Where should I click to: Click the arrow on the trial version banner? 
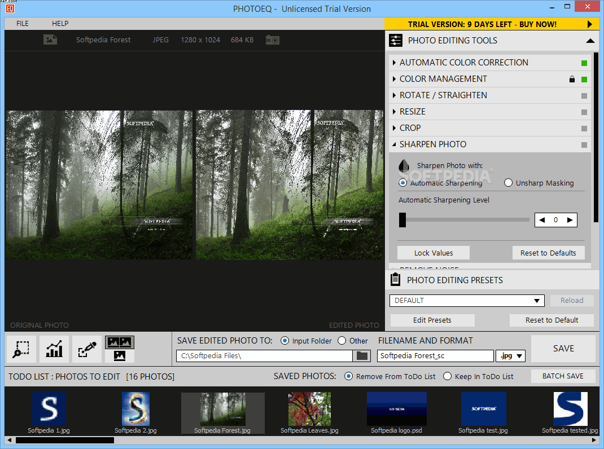(x=589, y=24)
